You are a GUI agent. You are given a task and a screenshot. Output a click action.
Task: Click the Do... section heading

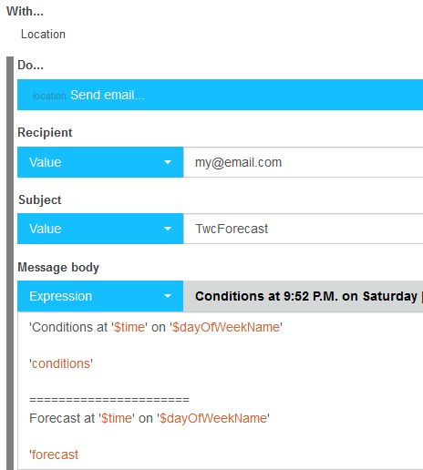30,65
